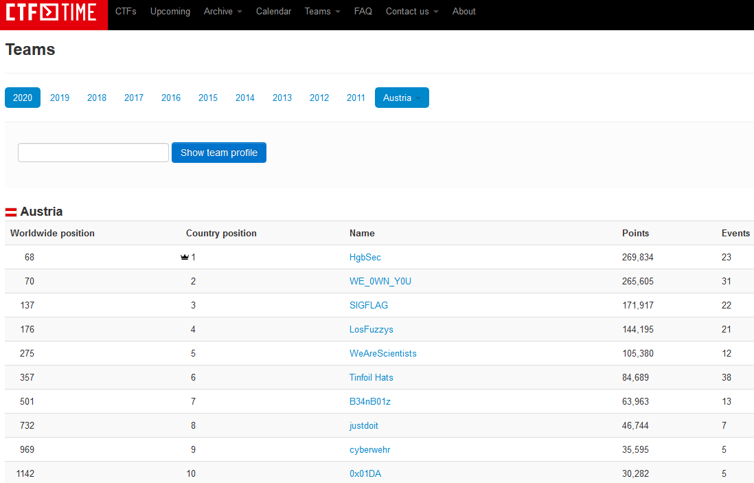The image size is (754, 483).
Task: Open the 0x01DA team profile
Action: pyautogui.click(x=365, y=473)
